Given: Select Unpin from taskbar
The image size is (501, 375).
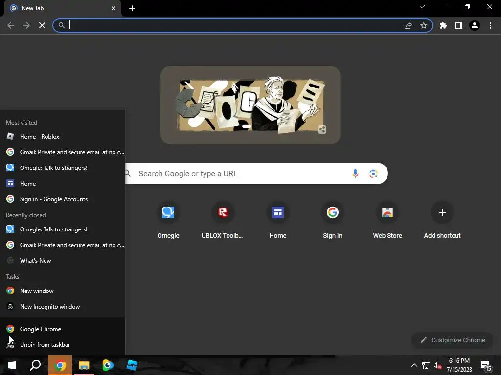Looking at the screenshot, I should click(x=63, y=344).
